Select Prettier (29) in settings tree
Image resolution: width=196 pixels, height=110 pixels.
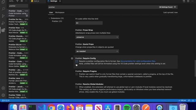point(57,21)
